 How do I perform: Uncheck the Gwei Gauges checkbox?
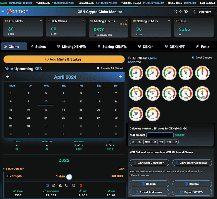tap(193, 58)
